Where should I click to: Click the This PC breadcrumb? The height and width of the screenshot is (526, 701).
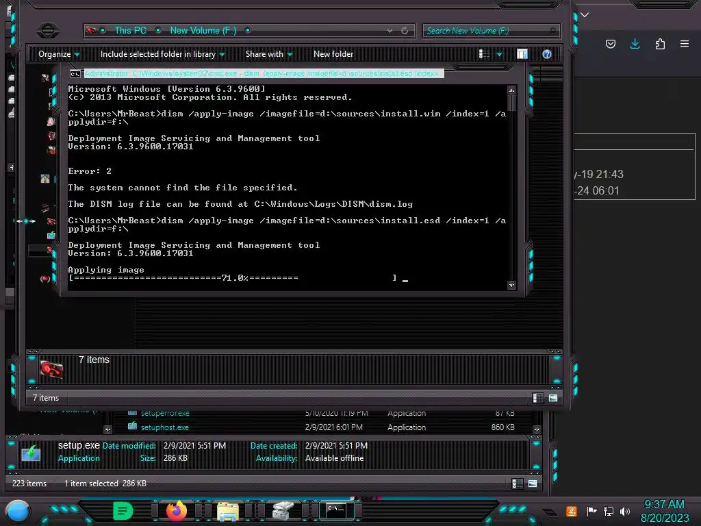point(131,30)
